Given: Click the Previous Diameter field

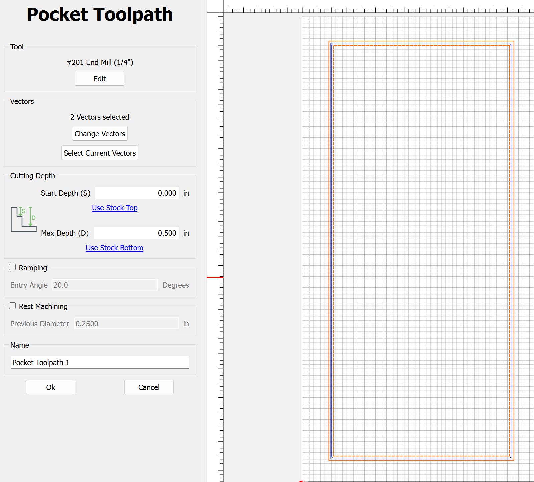Looking at the screenshot, I should click(x=126, y=324).
